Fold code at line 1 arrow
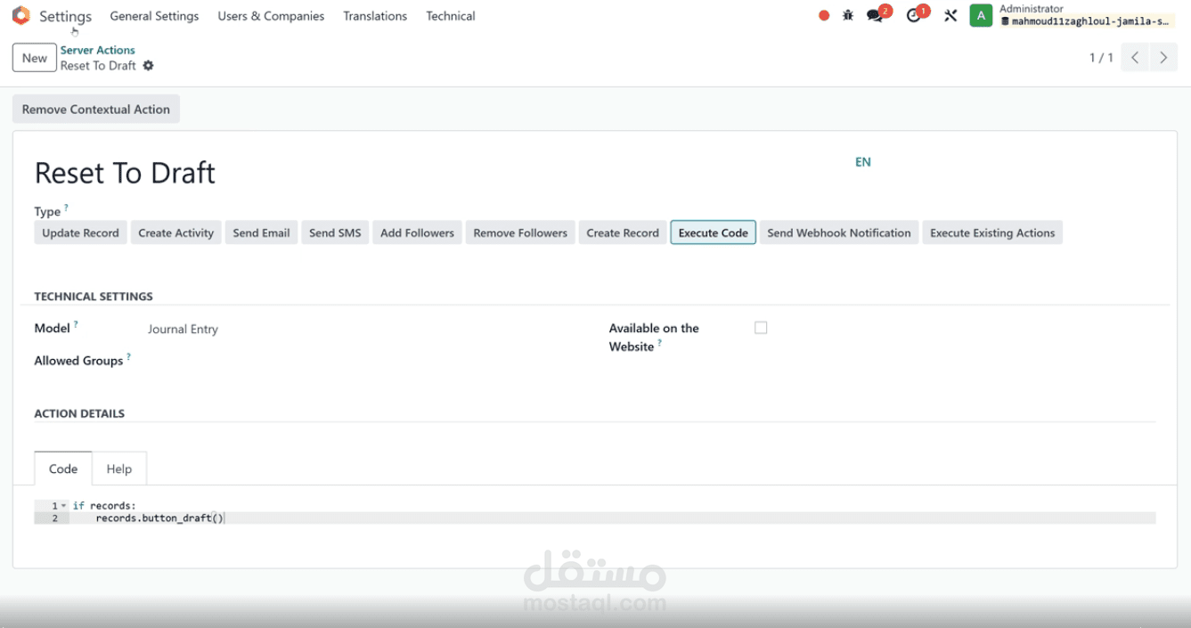Screen dimensions: 1191x628 coord(63,506)
